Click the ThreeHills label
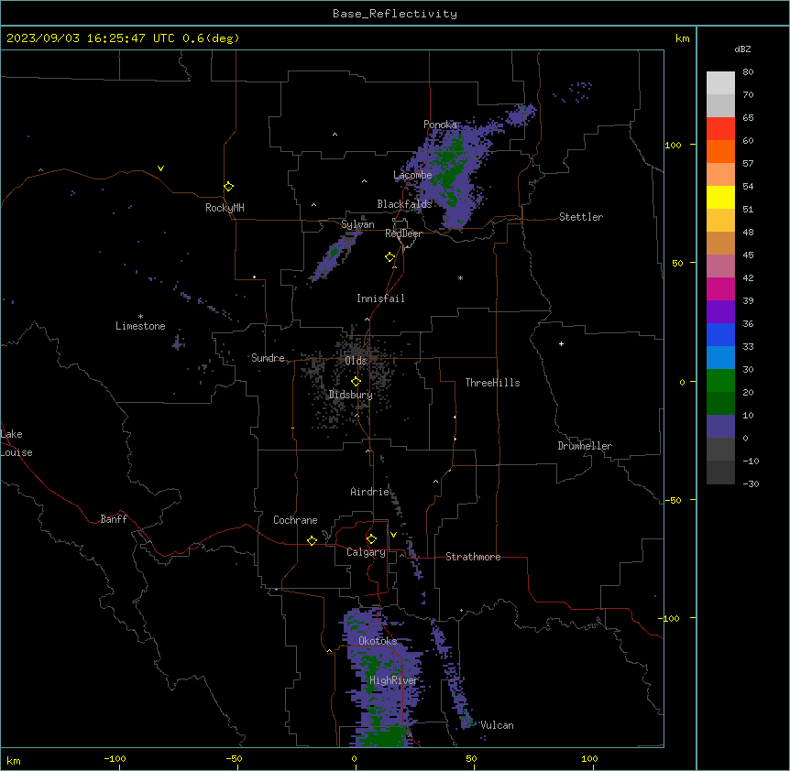The width and height of the screenshot is (790, 771). pos(492,383)
